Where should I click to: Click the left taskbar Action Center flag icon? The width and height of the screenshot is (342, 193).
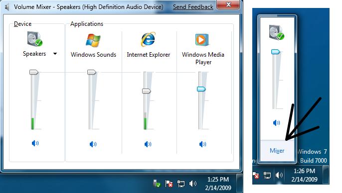coord(169,184)
